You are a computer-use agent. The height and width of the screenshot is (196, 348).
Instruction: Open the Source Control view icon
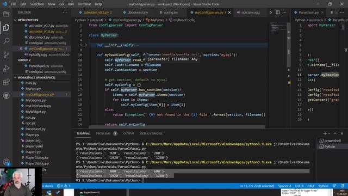pos(6,54)
